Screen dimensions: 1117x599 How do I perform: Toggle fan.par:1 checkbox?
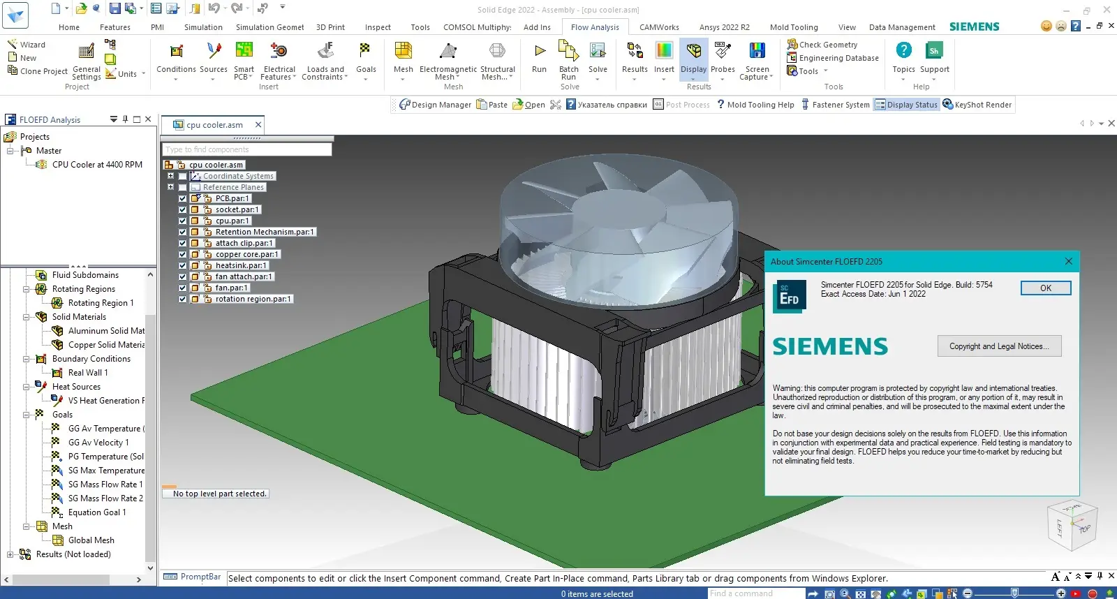tap(183, 288)
